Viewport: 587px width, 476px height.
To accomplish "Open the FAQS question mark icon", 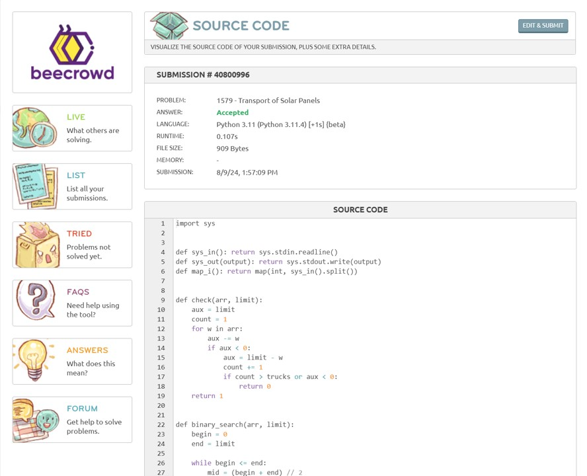I will (36, 303).
